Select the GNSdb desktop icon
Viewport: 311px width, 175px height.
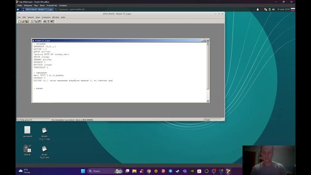(27, 150)
